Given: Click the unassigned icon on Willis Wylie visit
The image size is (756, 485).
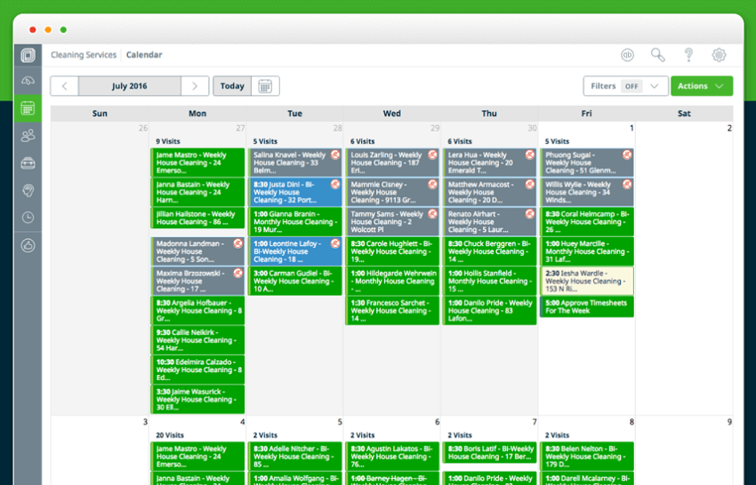Looking at the screenshot, I should [627, 184].
